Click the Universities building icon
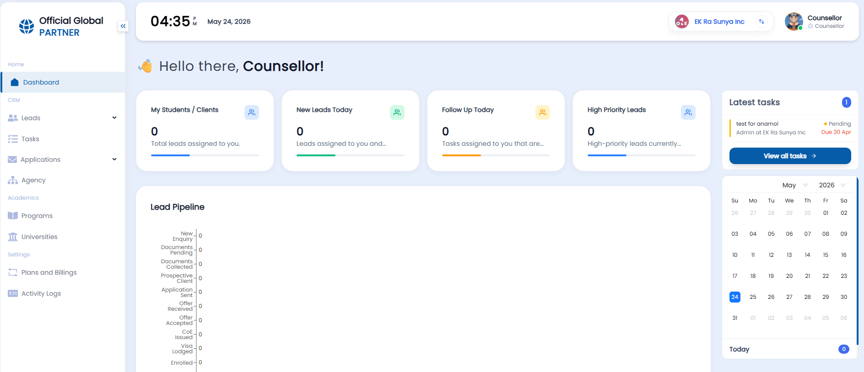The width and height of the screenshot is (864, 372). (x=13, y=237)
